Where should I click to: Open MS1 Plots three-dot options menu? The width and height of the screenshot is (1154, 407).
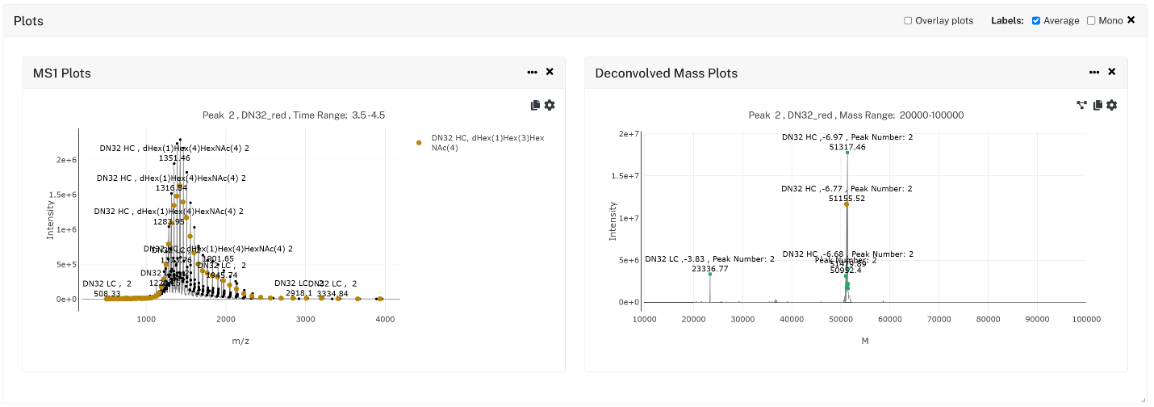(x=532, y=72)
